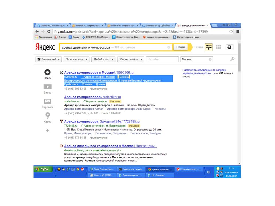Open the Новости спорта bookmark
The height and width of the screenshot is (206, 275).
tap(126, 37)
